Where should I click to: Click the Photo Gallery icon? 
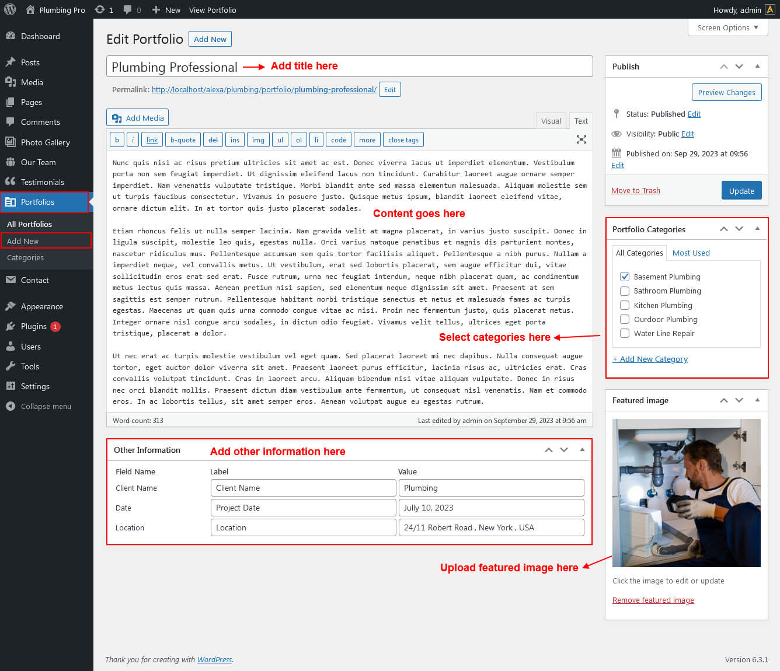[x=11, y=142]
